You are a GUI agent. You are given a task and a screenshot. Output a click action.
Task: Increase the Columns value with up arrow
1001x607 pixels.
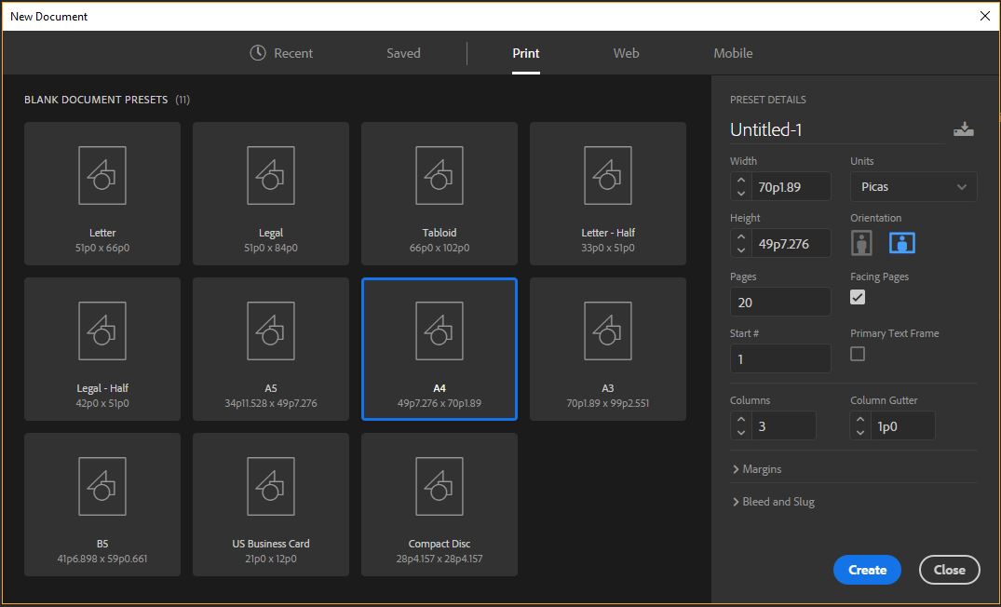(x=741, y=420)
